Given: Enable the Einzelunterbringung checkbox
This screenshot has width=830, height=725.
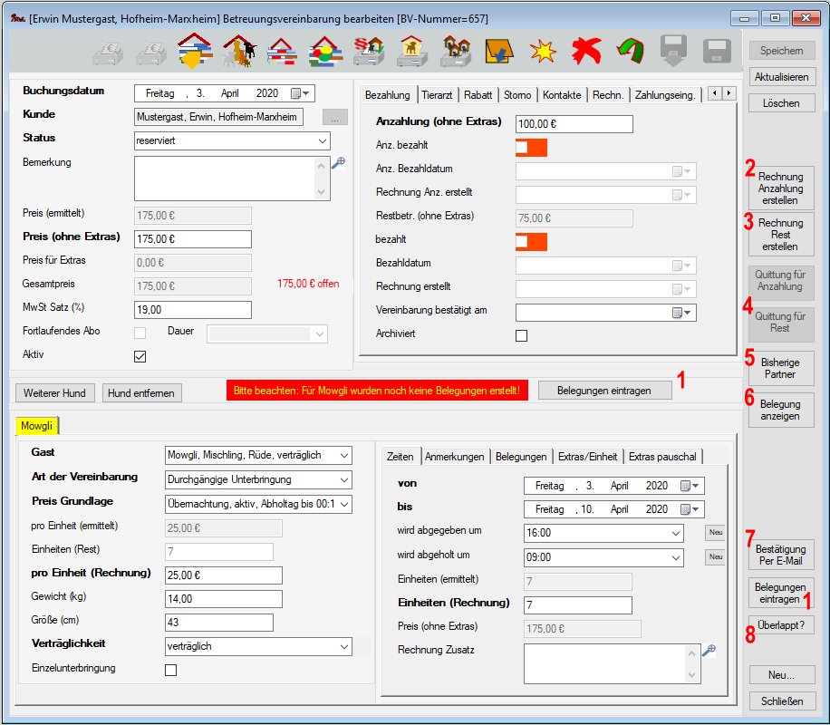Looking at the screenshot, I should coord(170,670).
